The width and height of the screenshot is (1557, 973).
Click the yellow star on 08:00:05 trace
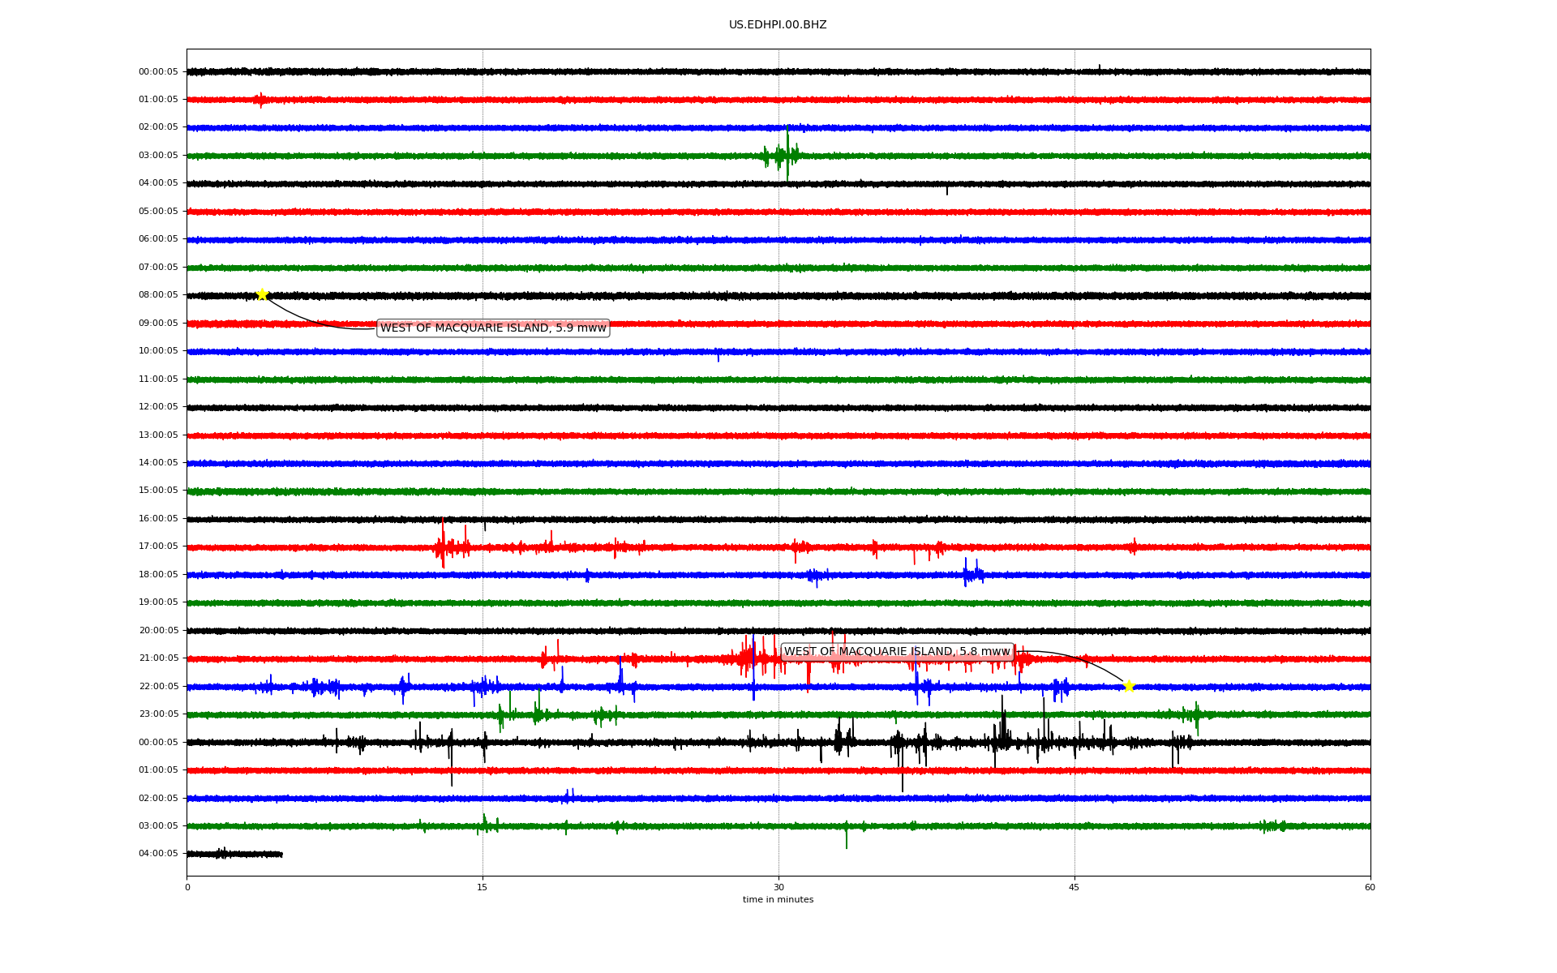click(262, 294)
